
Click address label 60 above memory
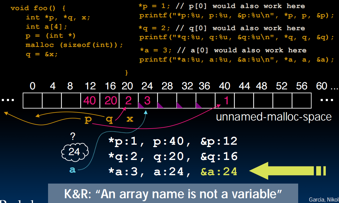pos(322,86)
